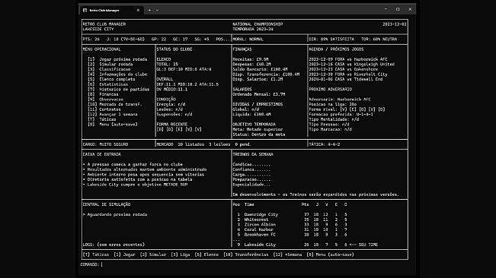Click 'MERCADO 20 listados' status line
This screenshot has width=496, height=278.
pos(204,144)
